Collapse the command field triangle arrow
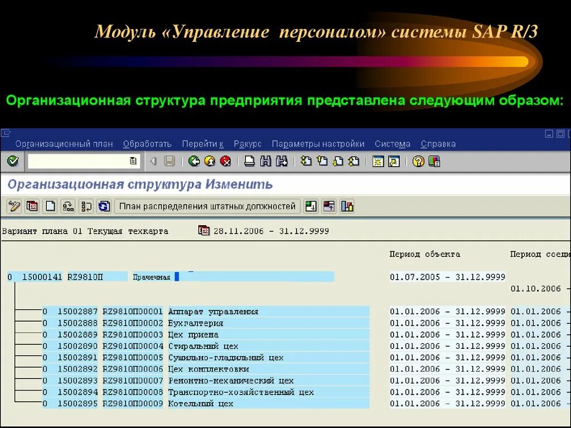 [x=153, y=161]
